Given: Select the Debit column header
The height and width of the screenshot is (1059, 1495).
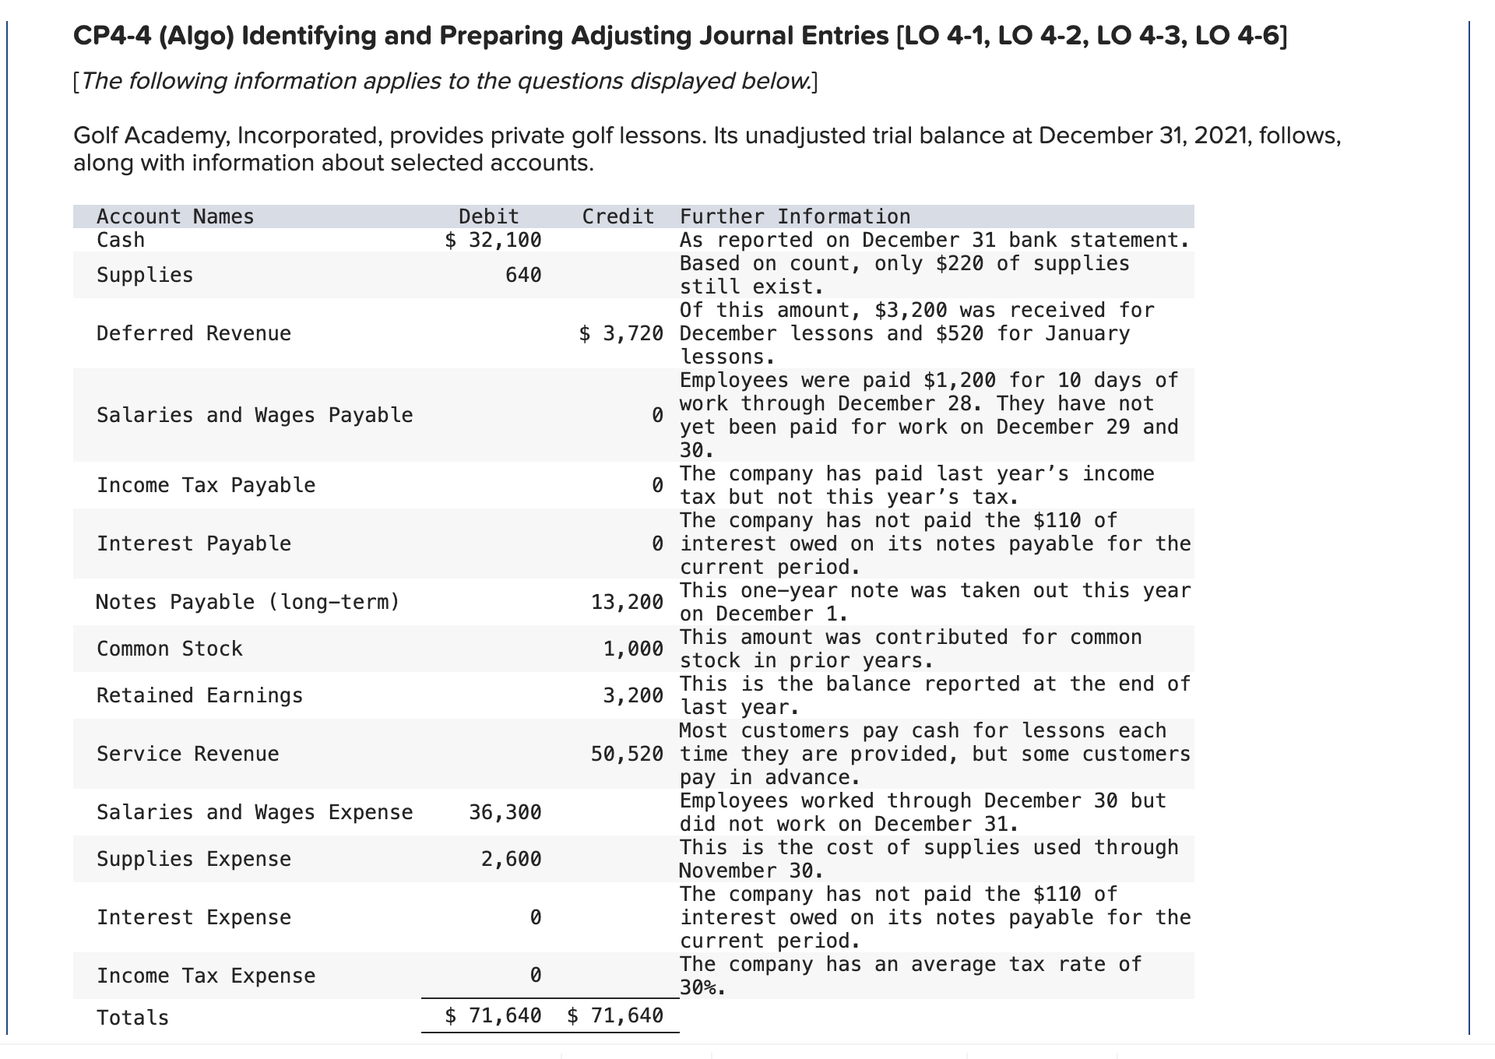Looking at the screenshot, I should pyautogui.click(x=487, y=216).
